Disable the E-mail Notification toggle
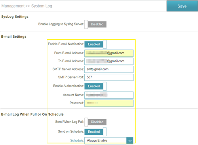 tap(95, 44)
